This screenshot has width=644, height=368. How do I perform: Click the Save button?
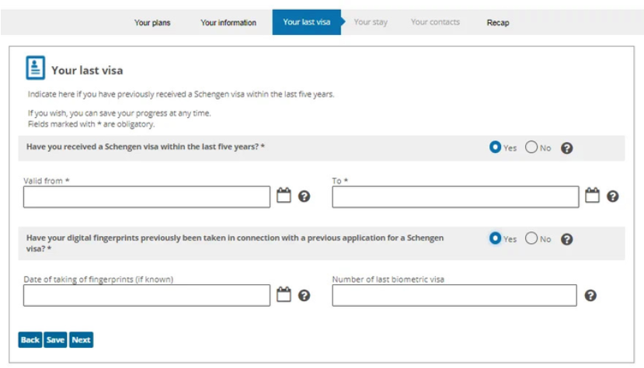[x=55, y=340]
